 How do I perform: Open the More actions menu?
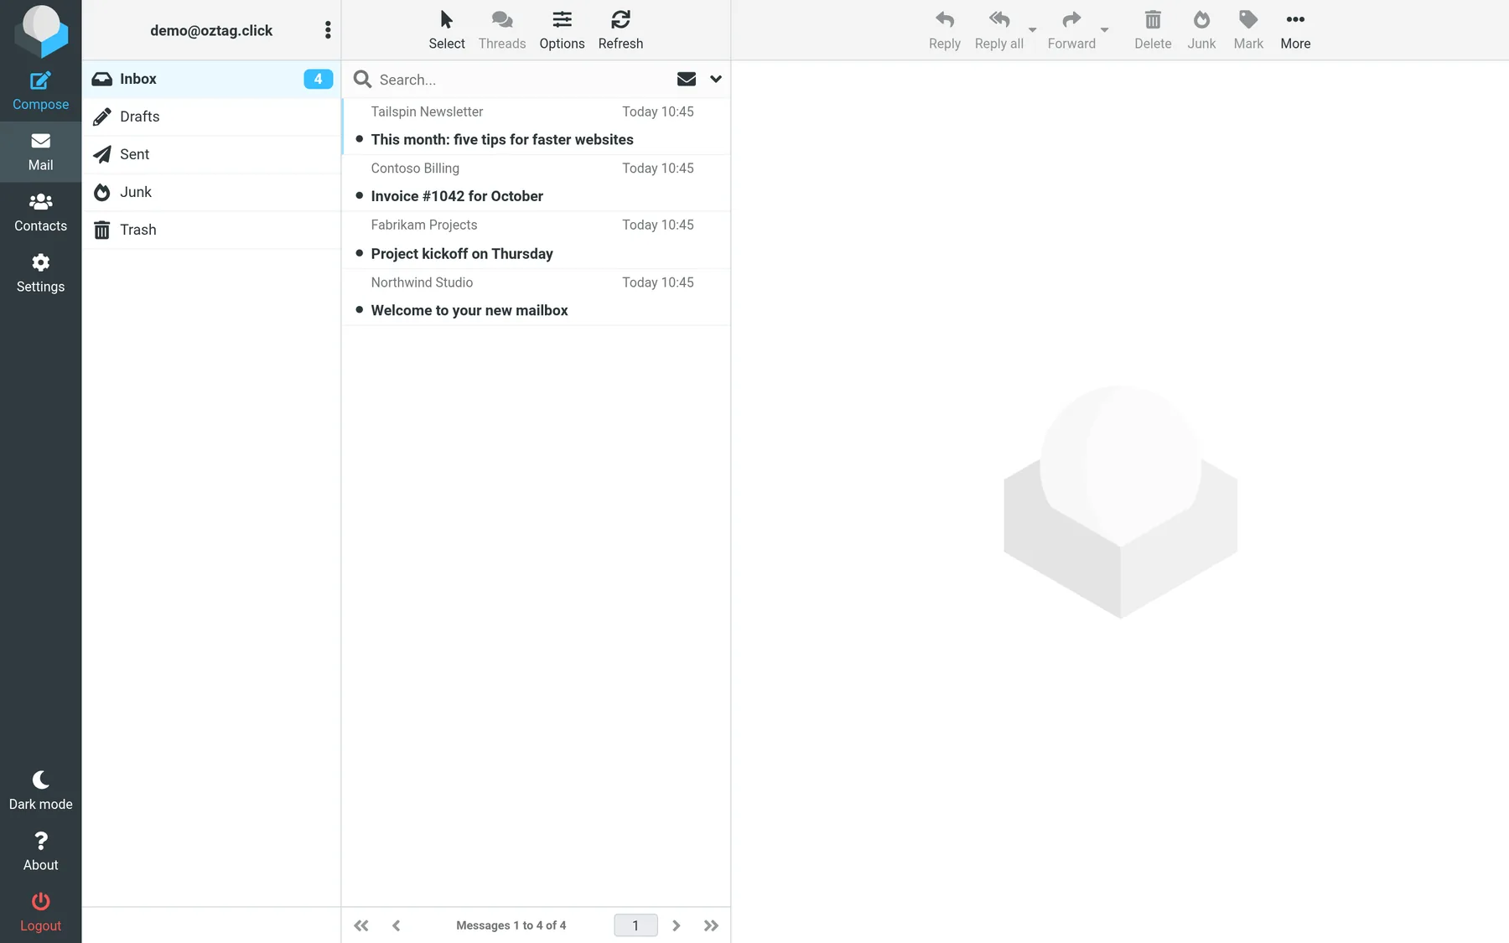click(x=1295, y=30)
